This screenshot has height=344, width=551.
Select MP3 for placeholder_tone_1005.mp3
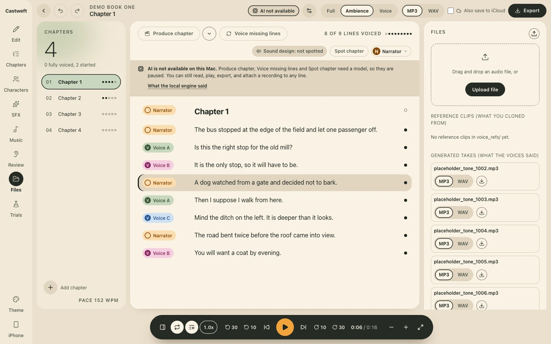444,275
